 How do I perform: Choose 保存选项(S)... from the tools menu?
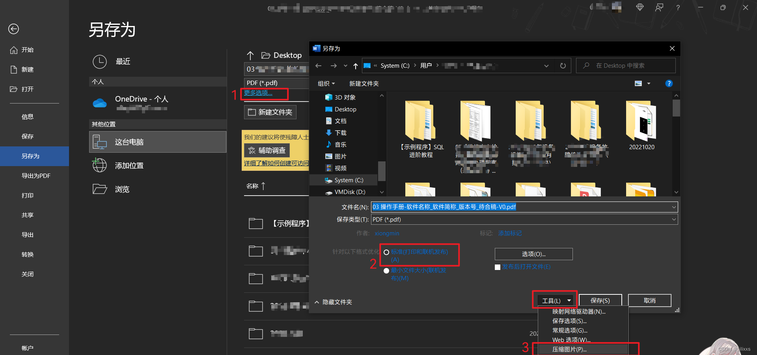pyautogui.click(x=584, y=321)
